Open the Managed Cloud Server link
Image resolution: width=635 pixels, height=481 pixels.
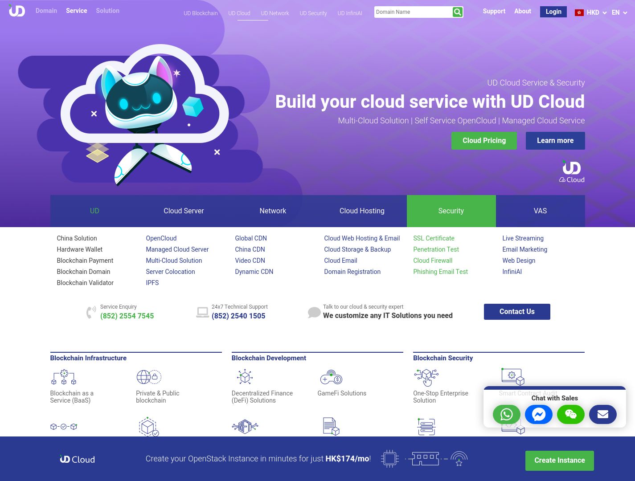[177, 249]
